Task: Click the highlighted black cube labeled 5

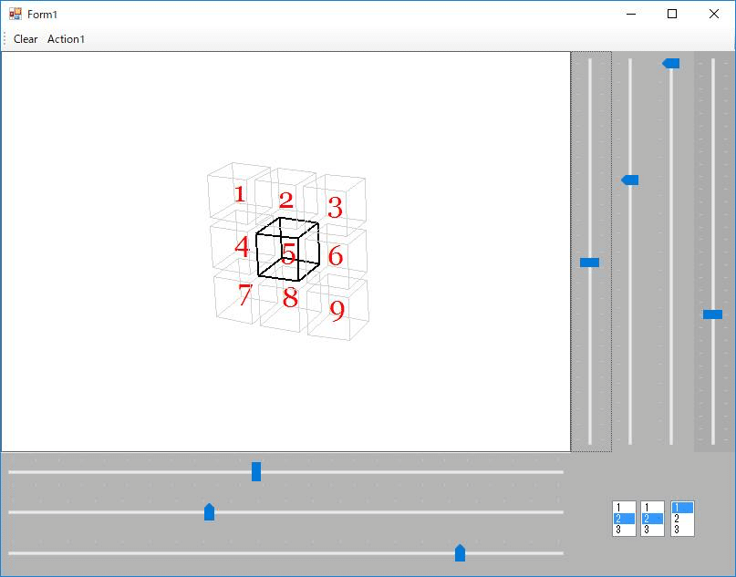Action: click(x=287, y=249)
